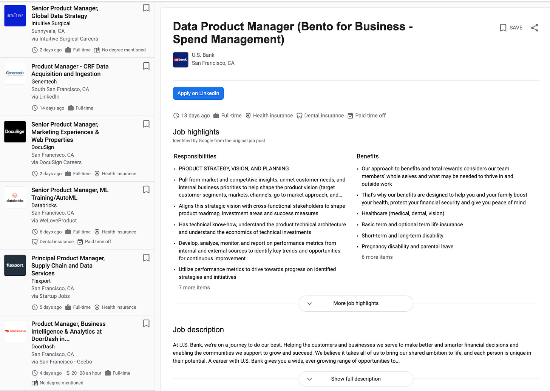550x391 pixels.
Task: Show 6 more items under Benefits
Action: (x=377, y=257)
